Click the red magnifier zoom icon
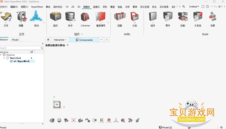226x129 pixels. pyautogui.click(x=123, y=120)
